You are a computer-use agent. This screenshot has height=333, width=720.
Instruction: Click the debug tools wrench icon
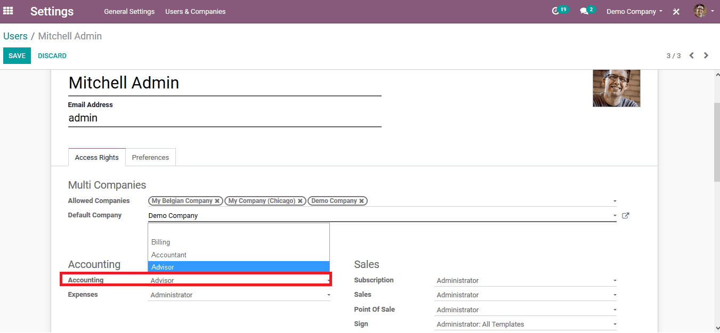coord(676,11)
